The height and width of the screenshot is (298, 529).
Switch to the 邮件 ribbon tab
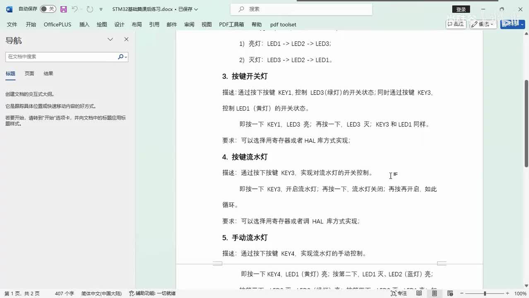click(172, 24)
